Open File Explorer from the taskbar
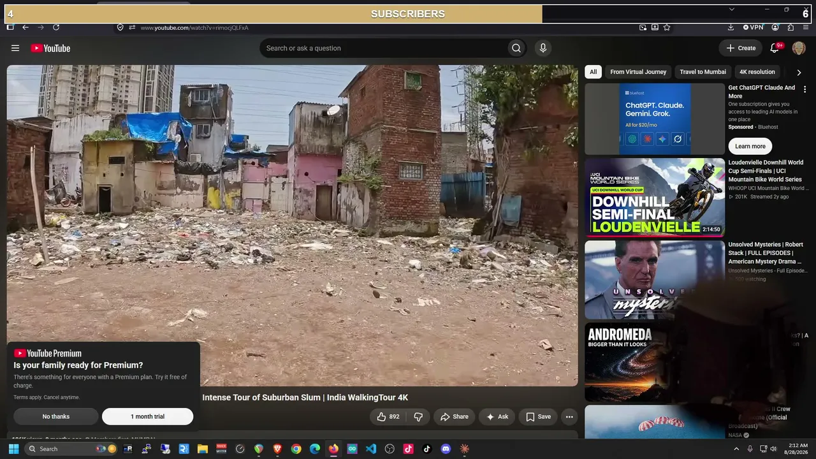The height and width of the screenshot is (459, 816). click(x=203, y=449)
